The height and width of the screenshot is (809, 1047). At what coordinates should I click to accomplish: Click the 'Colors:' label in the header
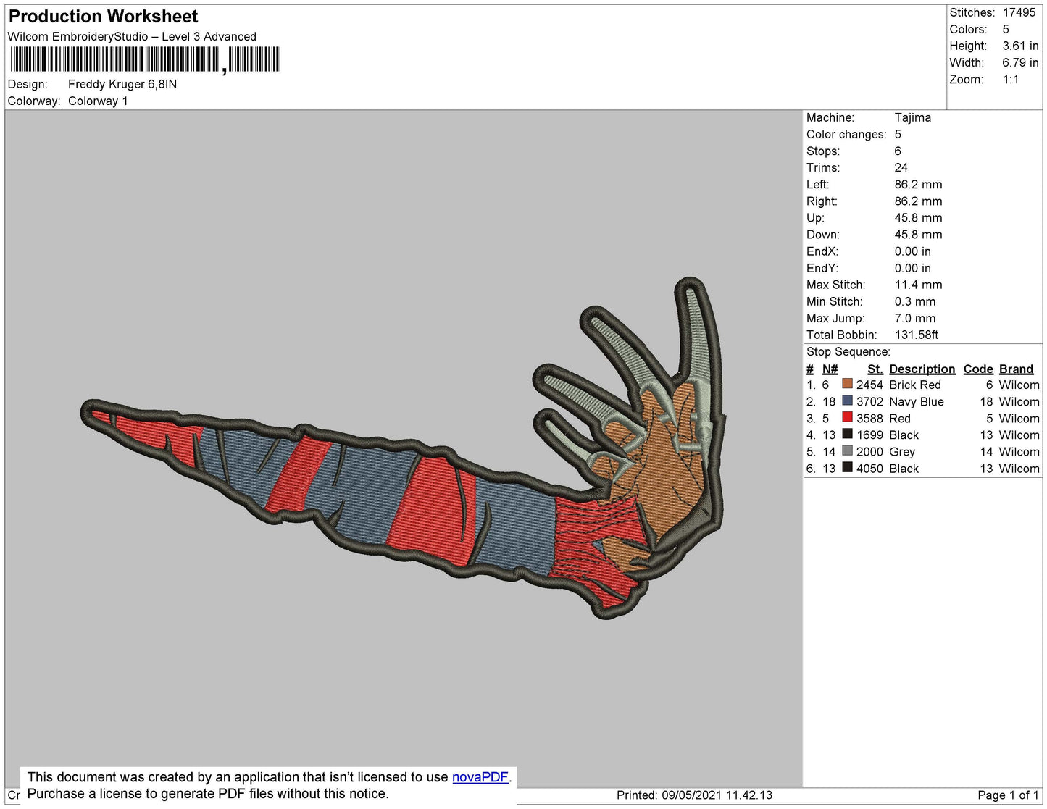(x=968, y=29)
